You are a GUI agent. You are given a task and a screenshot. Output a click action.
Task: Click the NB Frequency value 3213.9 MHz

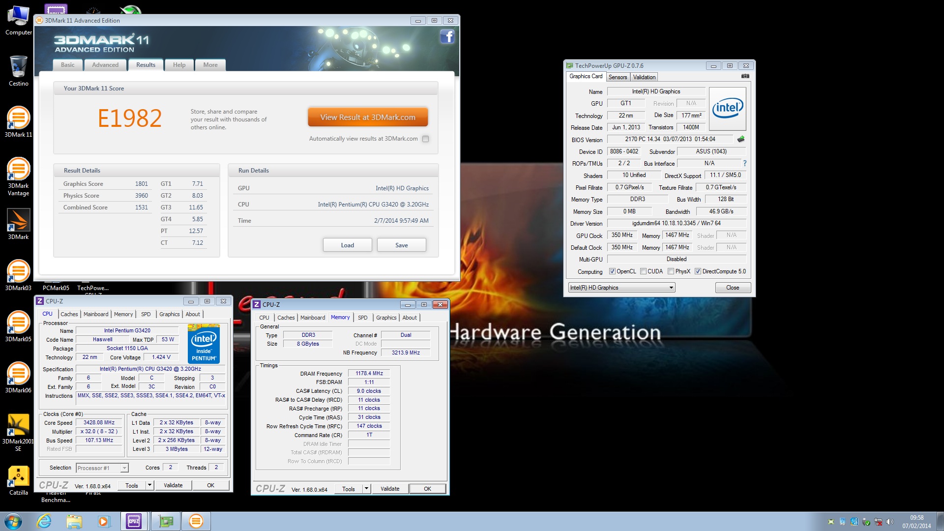coord(406,353)
